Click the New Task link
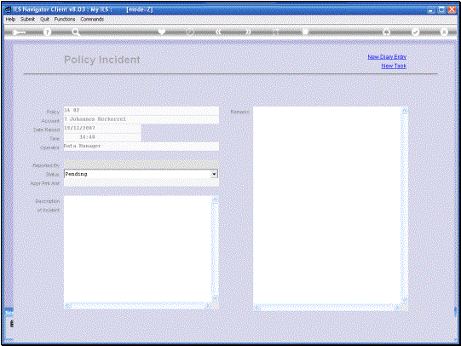The height and width of the screenshot is (346, 461). click(394, 66)
